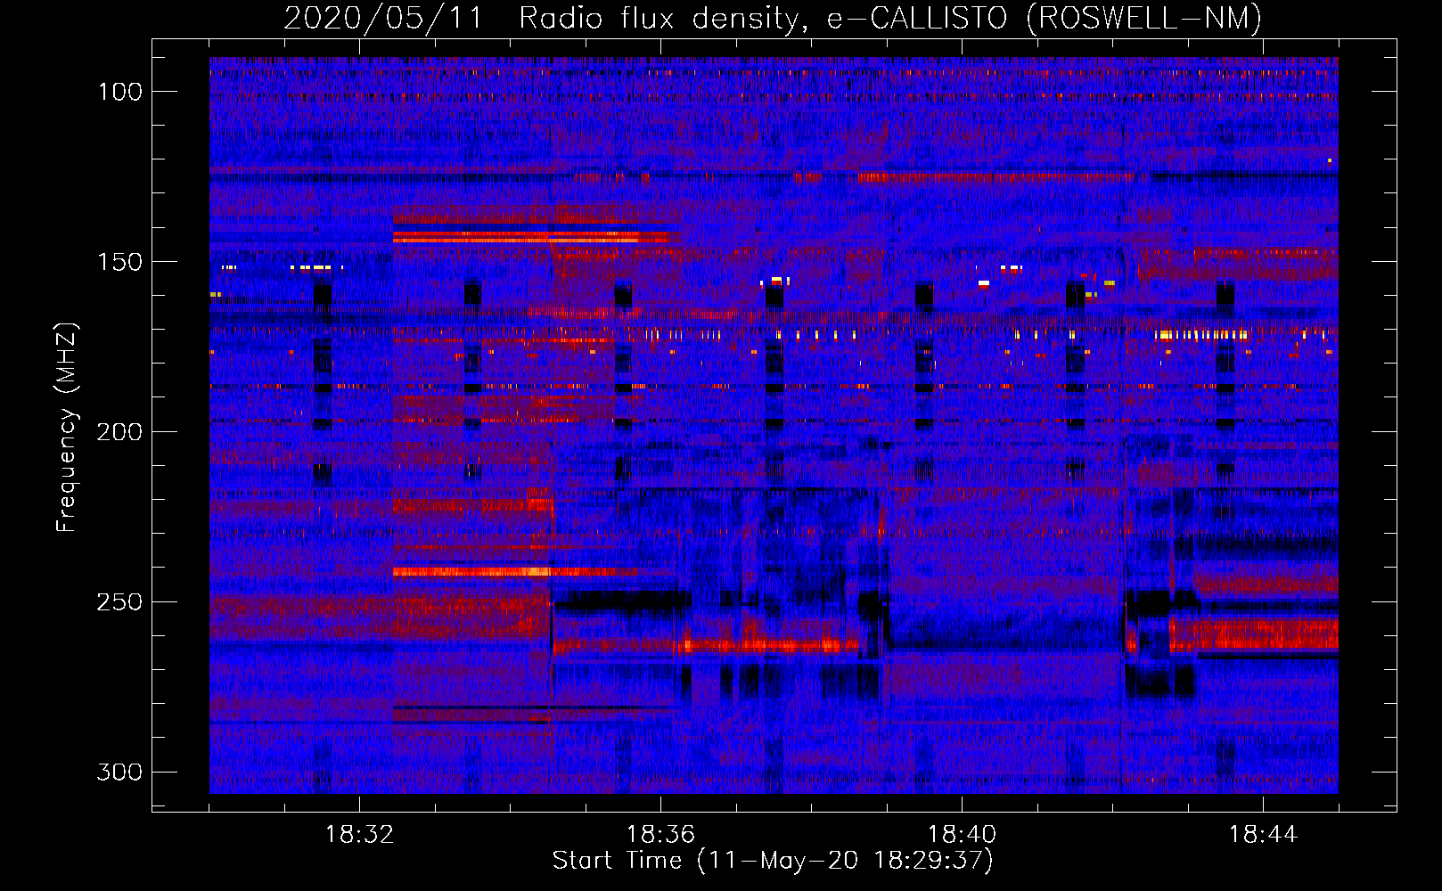Click the '250' frequency tick label

119,602
